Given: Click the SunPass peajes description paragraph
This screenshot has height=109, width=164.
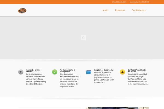Looking at the screenshot, I should [138, 79].
